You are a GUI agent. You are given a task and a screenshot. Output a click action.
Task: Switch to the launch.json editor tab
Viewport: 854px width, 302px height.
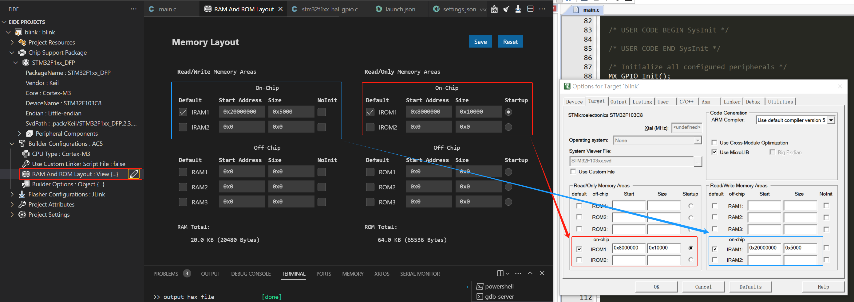click(x=396, y=9)
